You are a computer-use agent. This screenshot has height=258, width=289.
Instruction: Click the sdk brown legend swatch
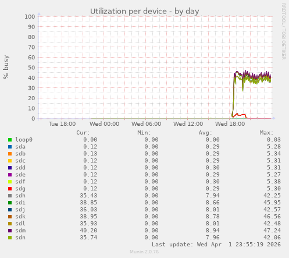point(10,217)
